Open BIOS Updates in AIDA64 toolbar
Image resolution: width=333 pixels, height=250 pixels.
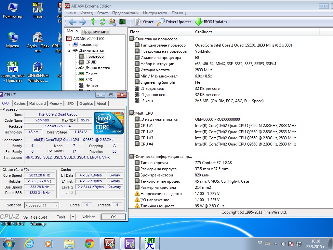point(211,22)
